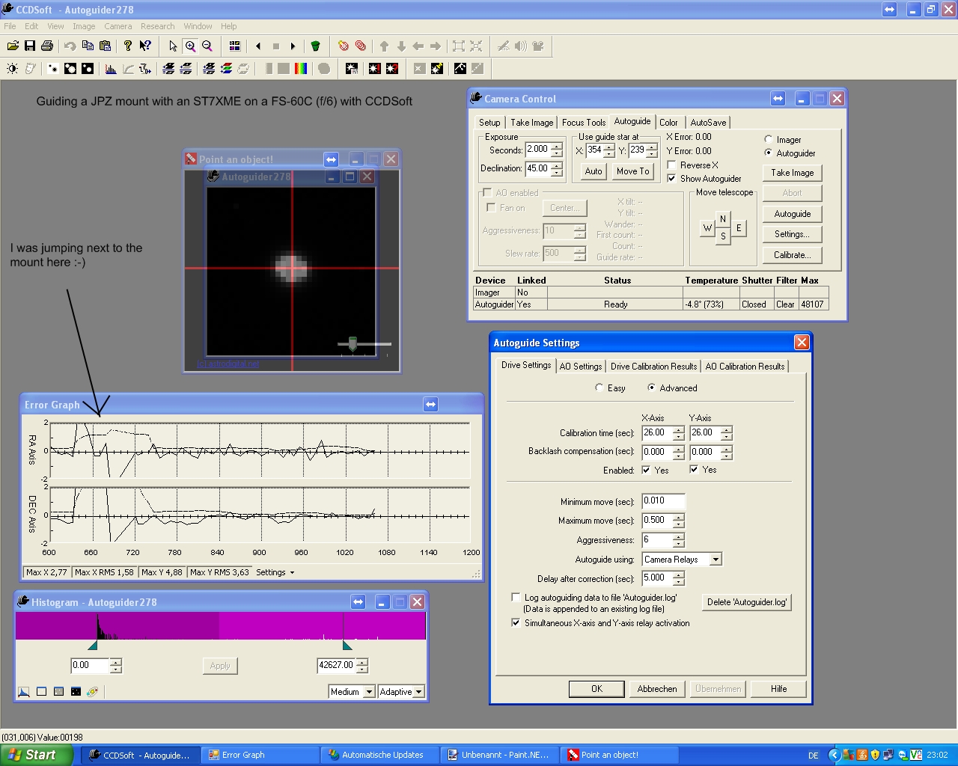Click the double red target icon
The image size is (958, 766).
click(x=361, y=46)
